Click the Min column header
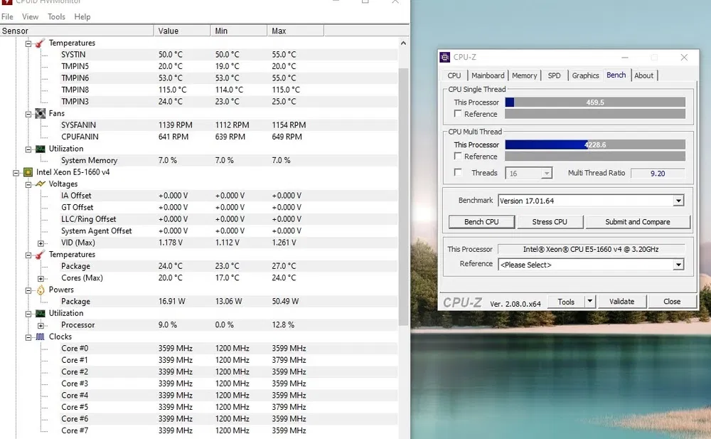The width and height of the screenshot is (711, 439). point(238,31)
